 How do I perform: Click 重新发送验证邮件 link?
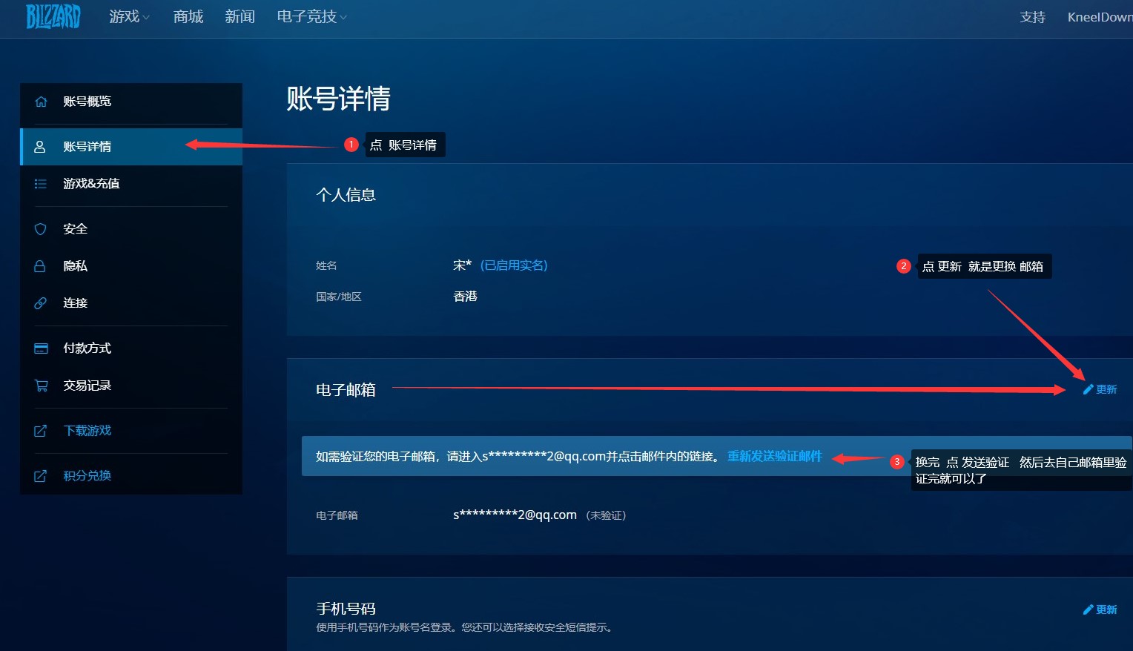(774, 456)
